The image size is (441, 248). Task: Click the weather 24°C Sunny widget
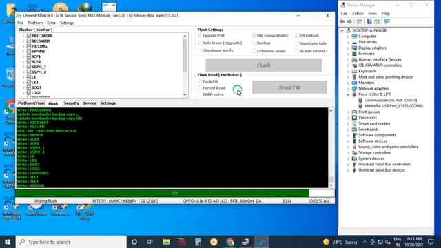pos(340,242)
